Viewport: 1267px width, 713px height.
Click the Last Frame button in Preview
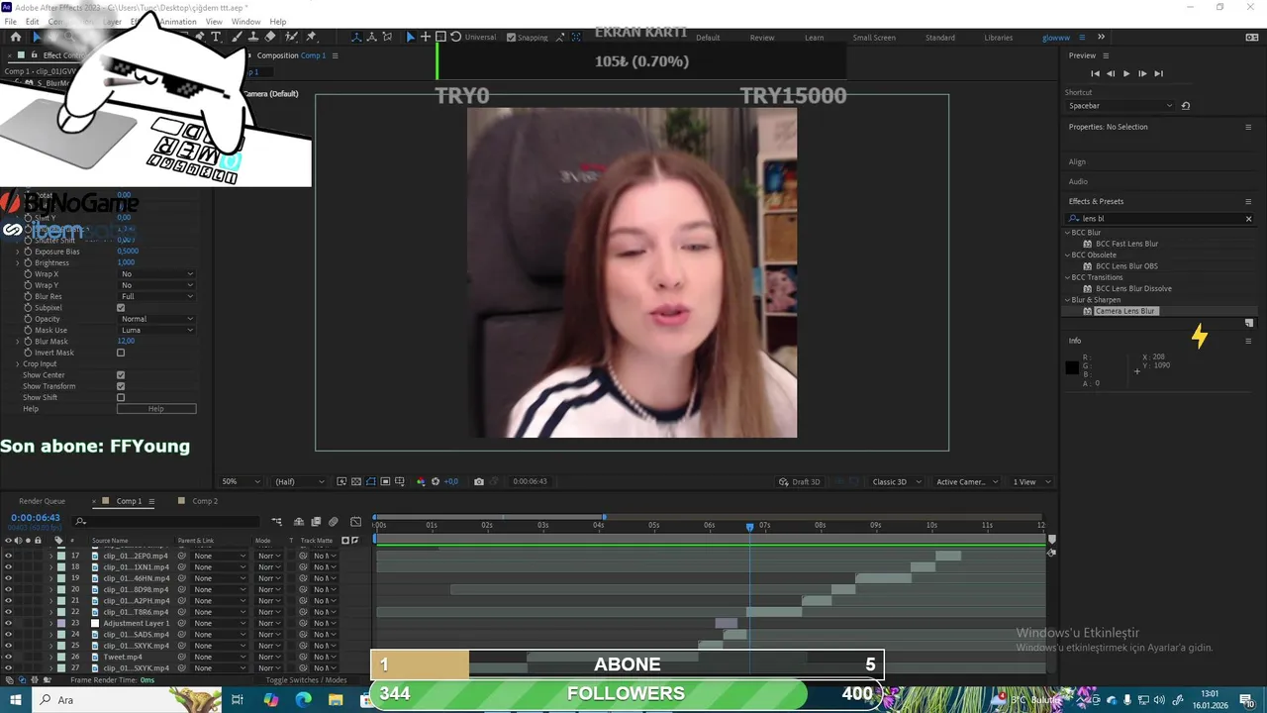pyautogui.click(x=1158, y=73)
